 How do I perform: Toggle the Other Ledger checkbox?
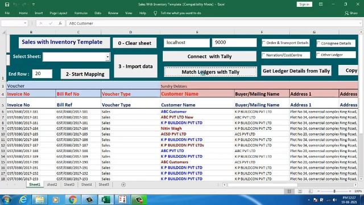[318, 55]
